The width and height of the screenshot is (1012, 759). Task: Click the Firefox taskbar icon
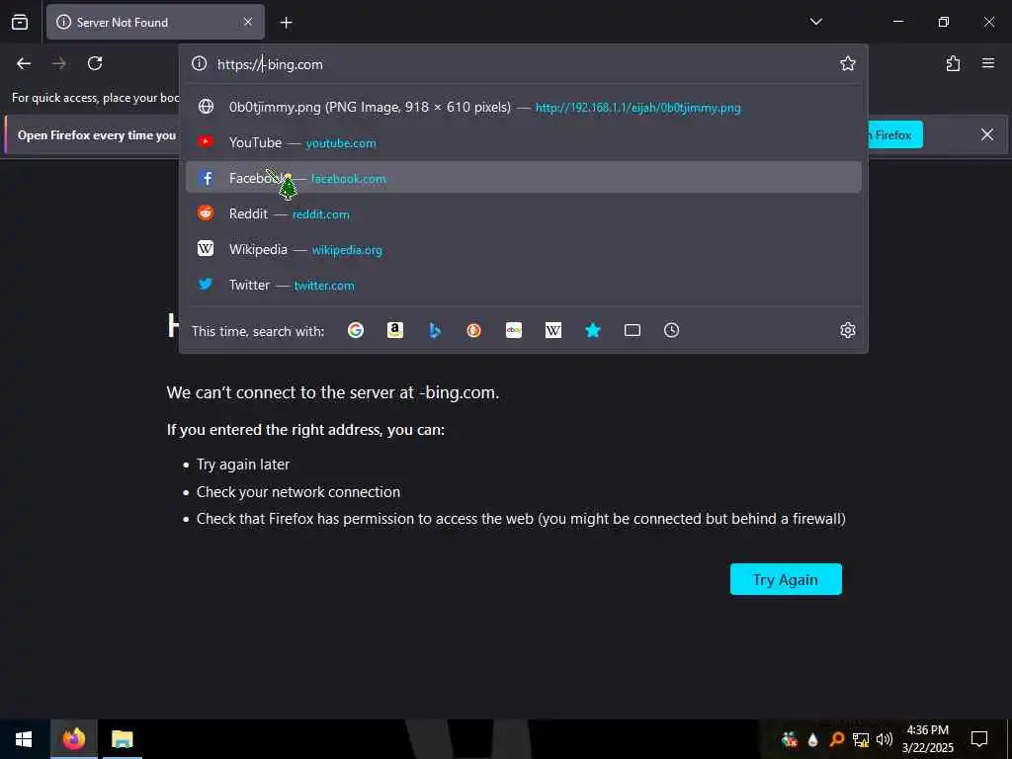73,739
